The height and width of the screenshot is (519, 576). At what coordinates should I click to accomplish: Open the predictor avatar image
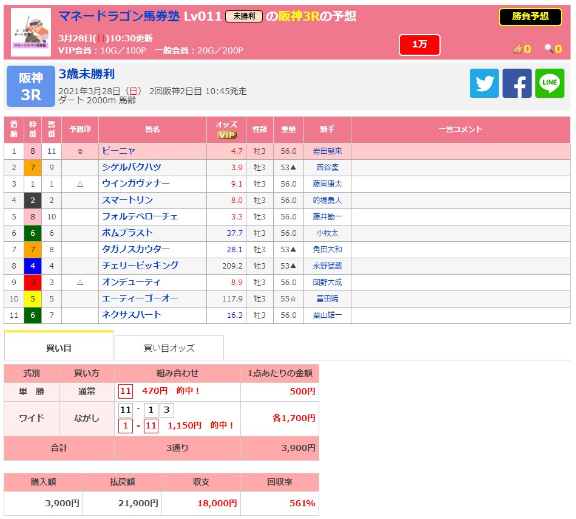coord(31,32)
